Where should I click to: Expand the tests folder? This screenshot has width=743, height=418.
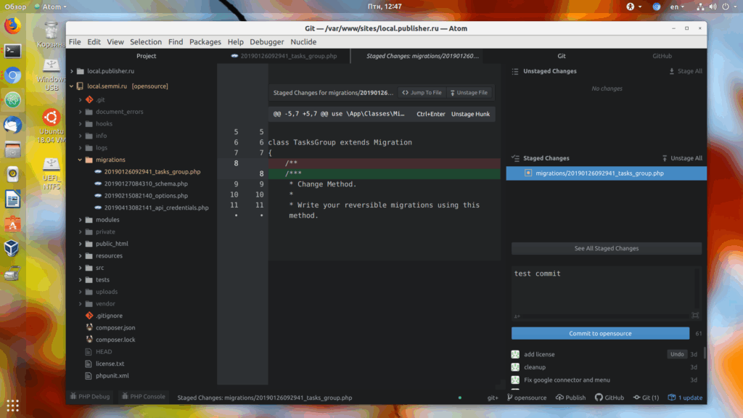click(81, 279)
